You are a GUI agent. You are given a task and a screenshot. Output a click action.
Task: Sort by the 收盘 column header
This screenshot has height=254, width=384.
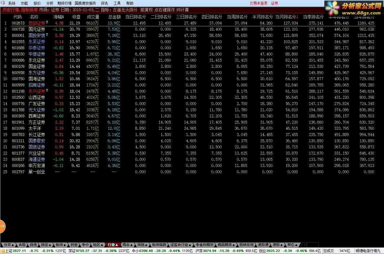pos(77,17)
